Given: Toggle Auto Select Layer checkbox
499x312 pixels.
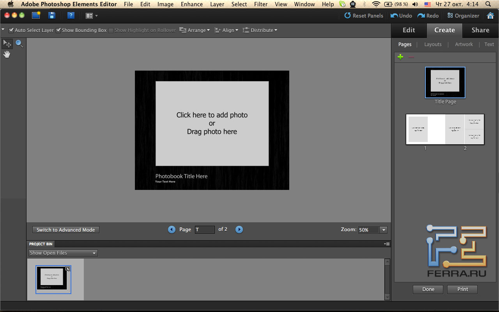Looking at the screenshot, I should point(11,30).
